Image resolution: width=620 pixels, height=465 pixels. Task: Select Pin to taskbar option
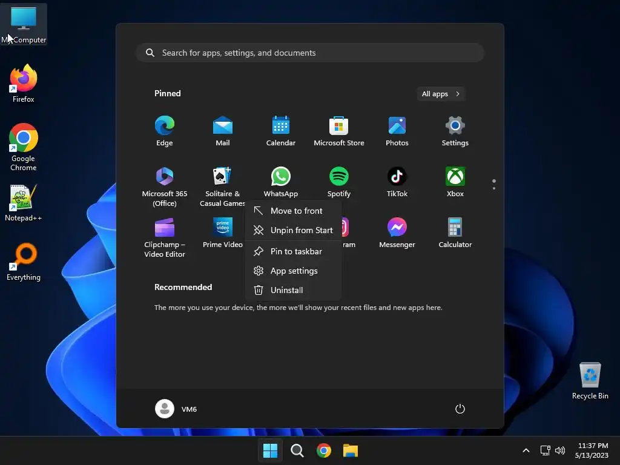point(293,251)
